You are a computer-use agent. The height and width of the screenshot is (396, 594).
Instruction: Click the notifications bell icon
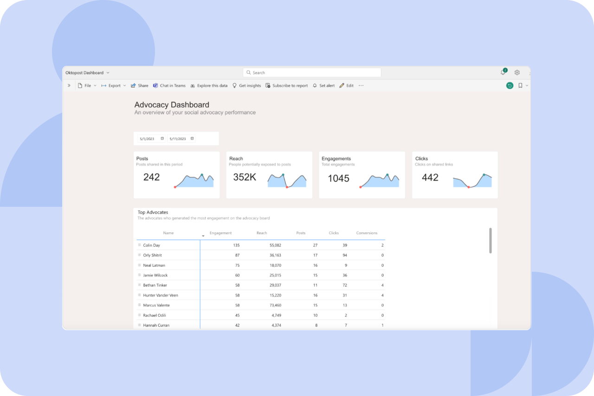coord(503,72)
